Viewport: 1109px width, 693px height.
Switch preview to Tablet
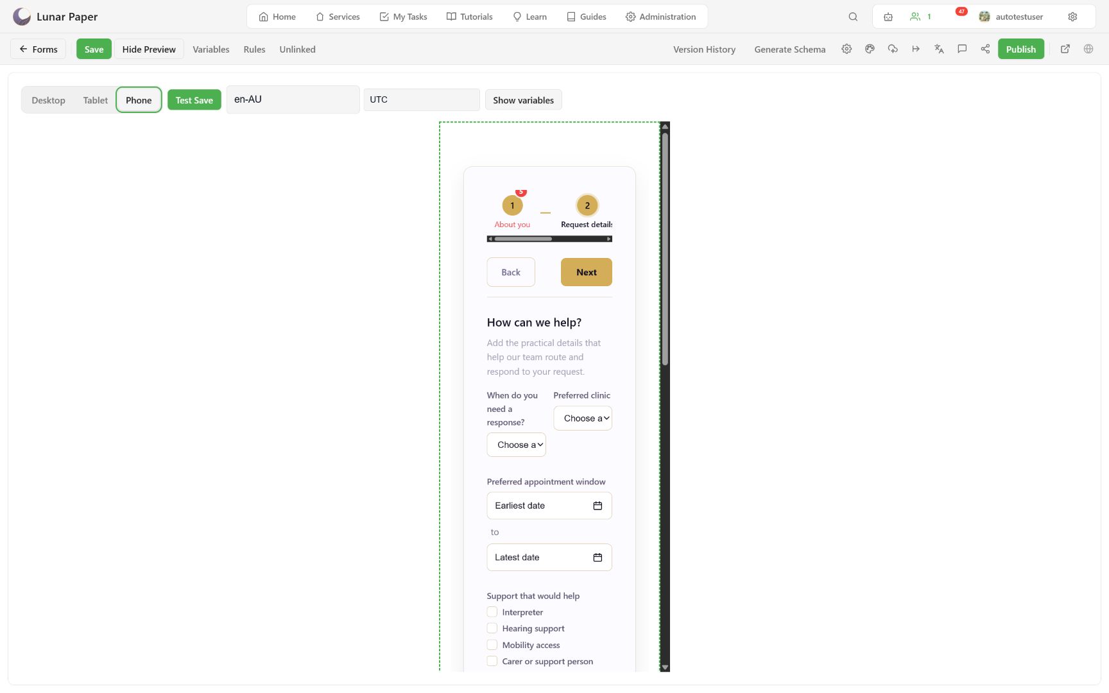point(96,100)
